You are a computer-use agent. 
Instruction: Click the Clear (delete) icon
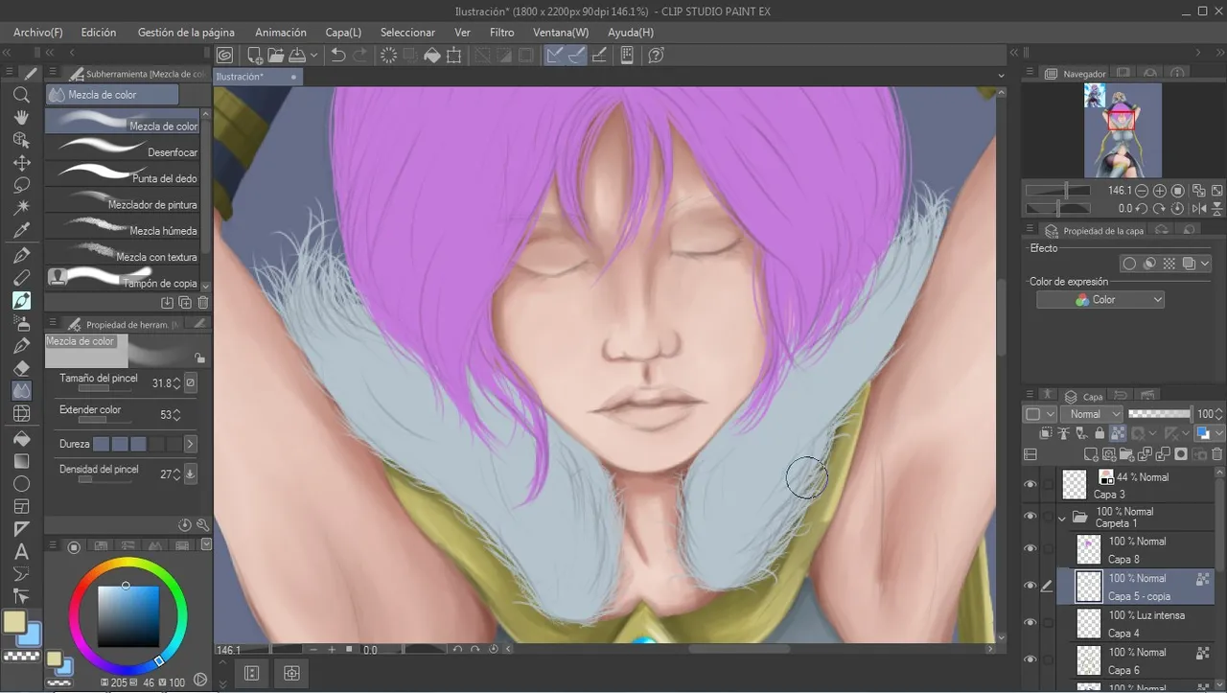pyautogui.click(x=388, y=56)
